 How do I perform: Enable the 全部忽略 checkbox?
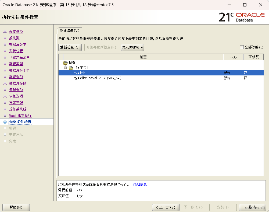(241, 47)
